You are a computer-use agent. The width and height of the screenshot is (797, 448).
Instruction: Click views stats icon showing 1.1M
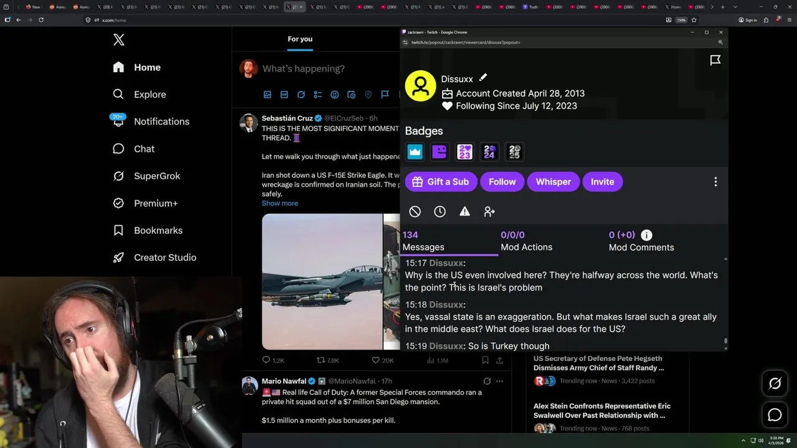[x=437, y=360]
